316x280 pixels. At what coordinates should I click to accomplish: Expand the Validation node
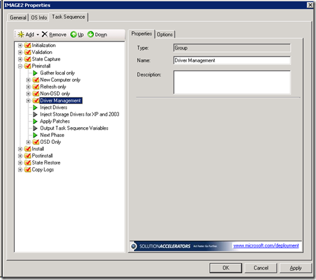pos(20,52)
